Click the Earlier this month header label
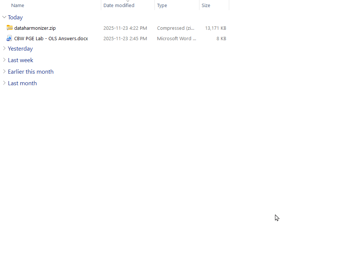 click(31, 72)
